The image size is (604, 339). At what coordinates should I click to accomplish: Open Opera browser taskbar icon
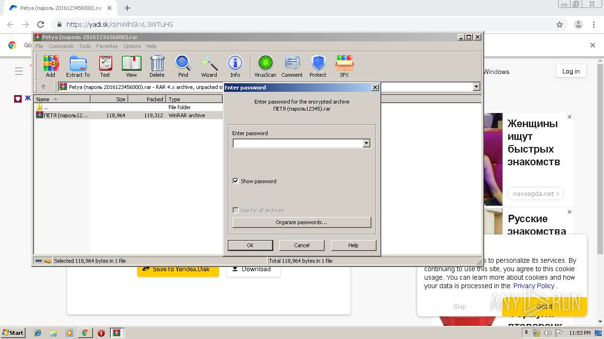pos(101,333)
